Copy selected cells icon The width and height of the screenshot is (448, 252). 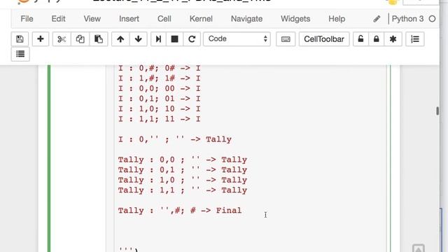coord(80,39)
